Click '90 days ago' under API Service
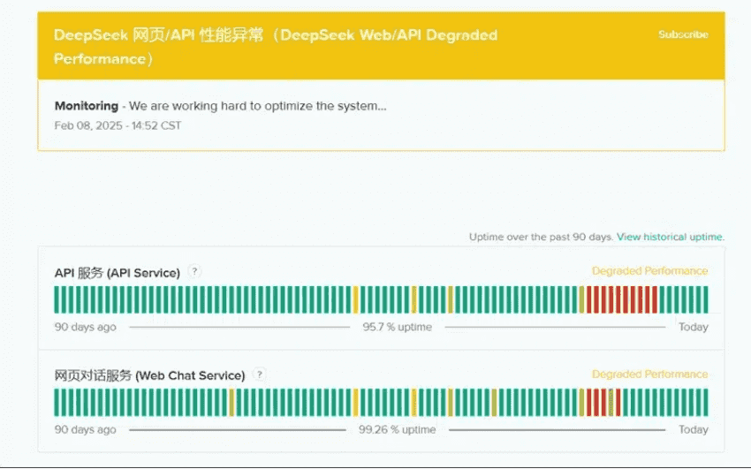This screenshot has width=751, height=469. pos(85,327)
